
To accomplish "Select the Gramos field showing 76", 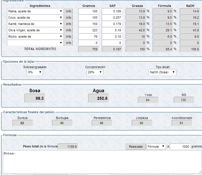I will coord(89,36).
